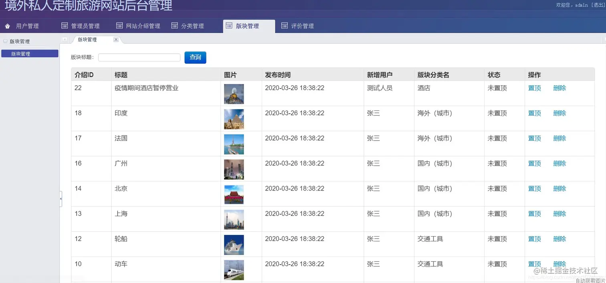Screen dimensions: 606x283
Task: Click the icon beside 网站介绍管理
Action: point(119,26)
